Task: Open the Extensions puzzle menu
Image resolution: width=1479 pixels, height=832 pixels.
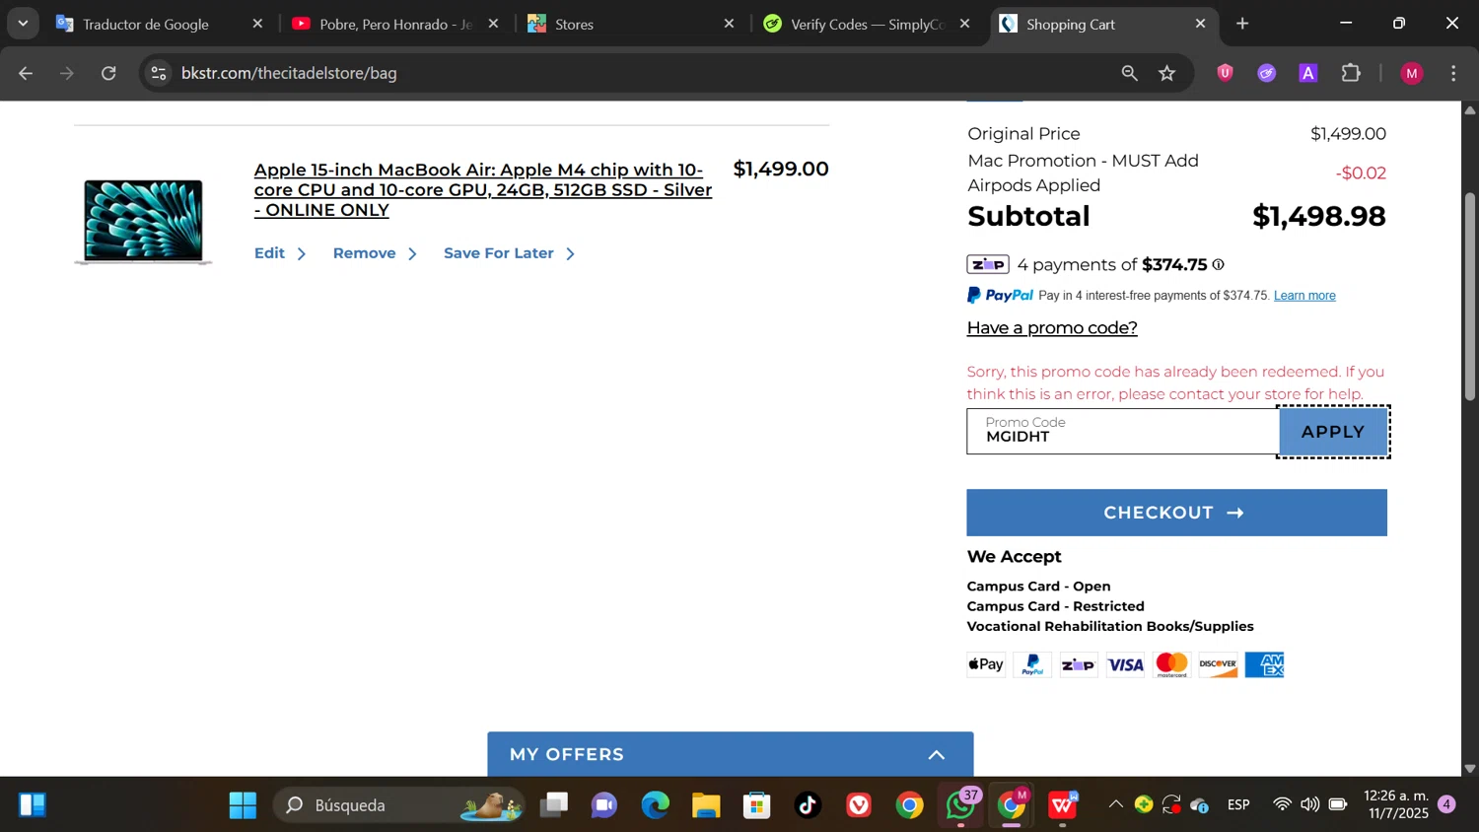Action: click(1351, 73)
